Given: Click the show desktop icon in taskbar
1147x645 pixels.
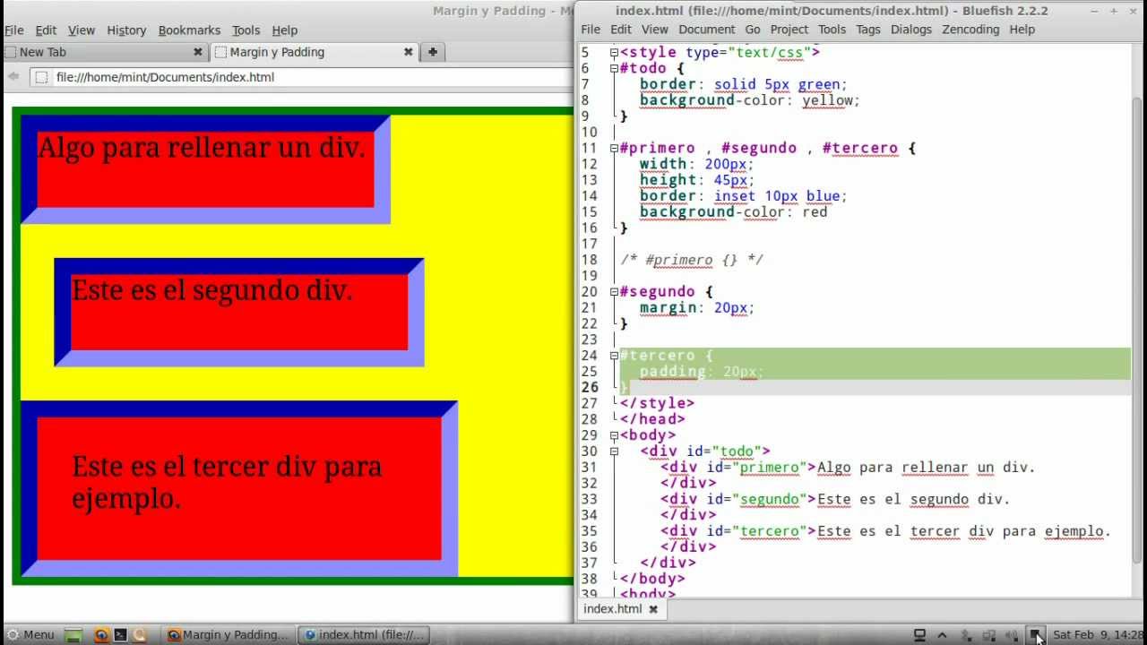Looking at the screenshot, I should [73, 635].
